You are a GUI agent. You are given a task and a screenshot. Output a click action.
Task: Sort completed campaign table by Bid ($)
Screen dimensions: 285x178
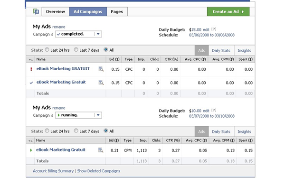(114, 59)
